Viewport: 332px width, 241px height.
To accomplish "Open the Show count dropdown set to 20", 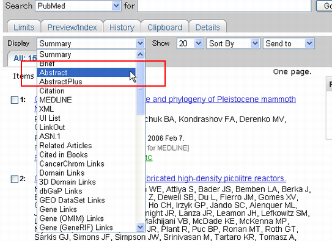I will coord(190,43).
